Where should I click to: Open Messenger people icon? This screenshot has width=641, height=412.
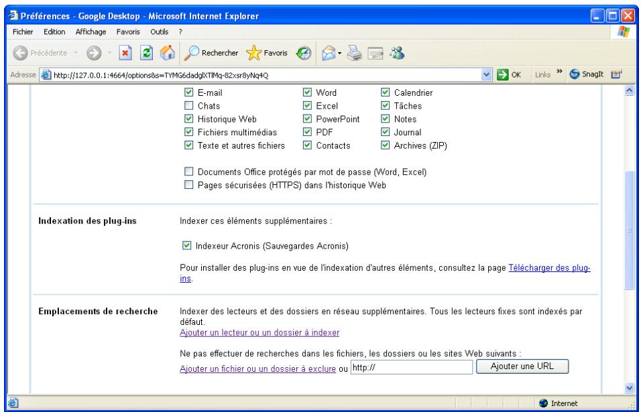(x=397, y=53)
